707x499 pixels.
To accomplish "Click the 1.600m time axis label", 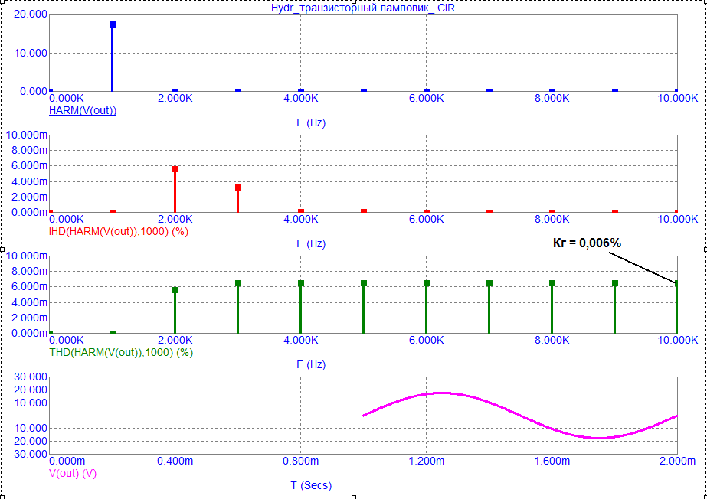I will click(552, 461).
